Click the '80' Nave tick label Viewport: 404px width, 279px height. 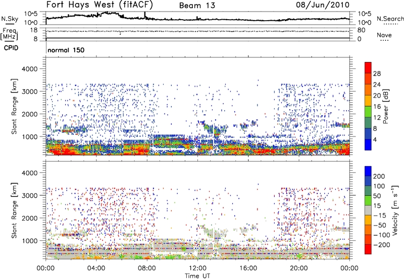[x=361, y=30]
